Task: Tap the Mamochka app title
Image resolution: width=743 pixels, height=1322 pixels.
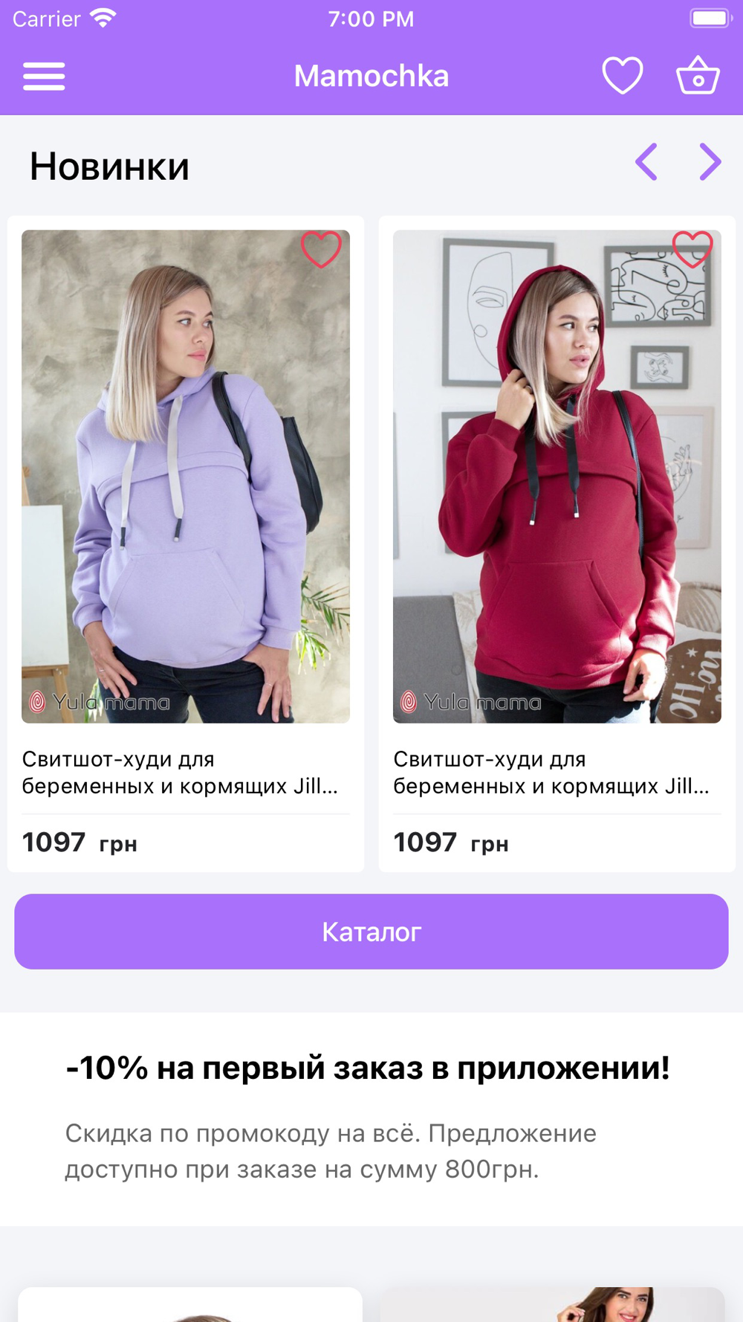Action: pos(371,76)
